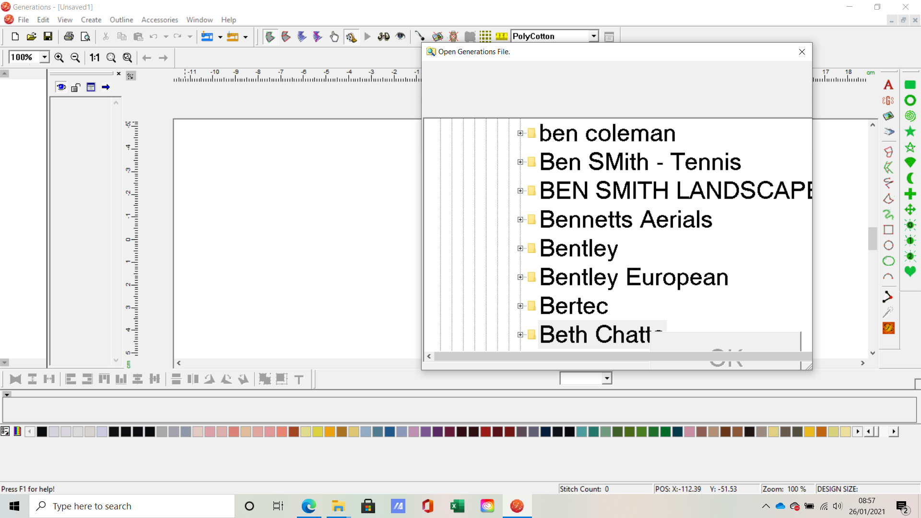Select the green crescent moon shape
This screenshot has height=518, width=921.
tap(910, 178)
